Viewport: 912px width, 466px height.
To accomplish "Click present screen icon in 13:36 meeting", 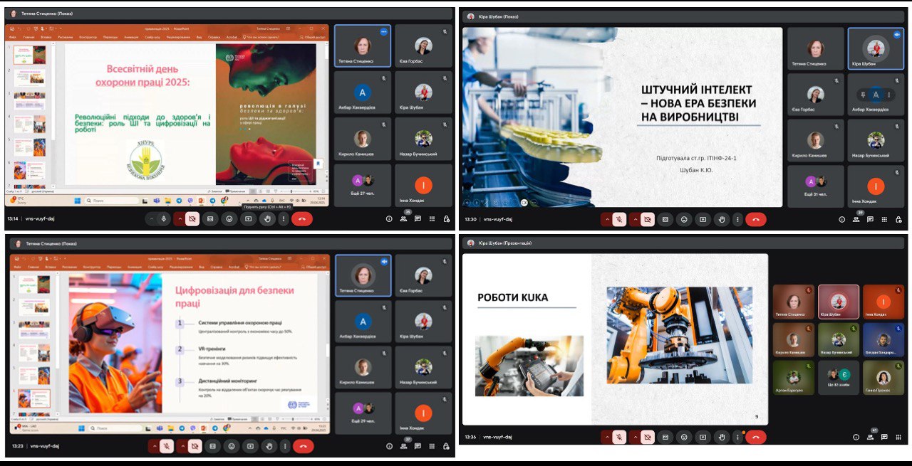I will [703, 438].
